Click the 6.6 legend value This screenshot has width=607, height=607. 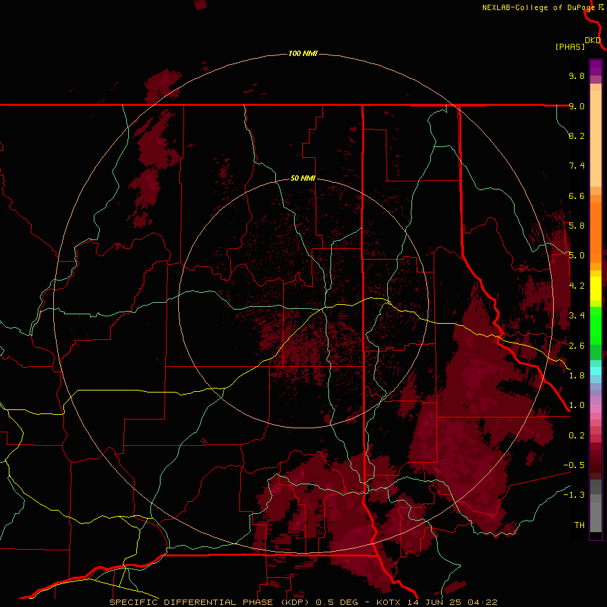click(x=577, y=196)
